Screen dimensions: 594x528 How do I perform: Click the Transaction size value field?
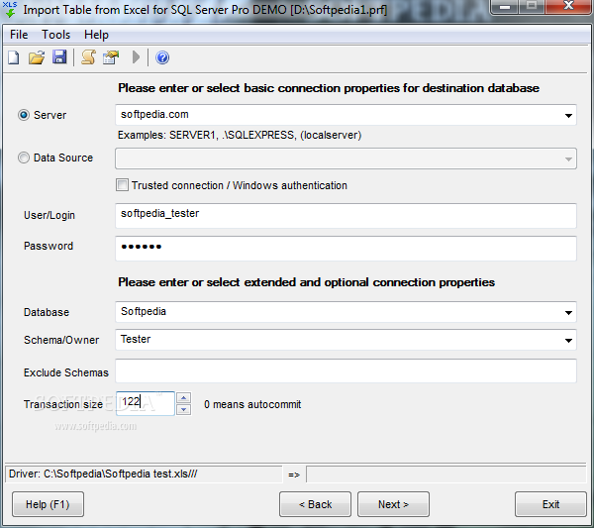[x=146, y=403]
